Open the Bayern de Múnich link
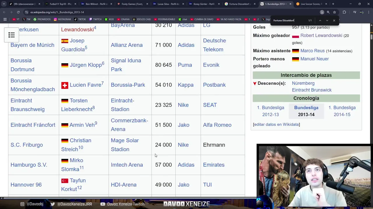 point(32,45)
